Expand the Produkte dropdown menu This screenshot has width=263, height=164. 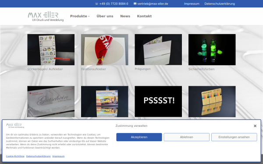(x=80, y=16)
